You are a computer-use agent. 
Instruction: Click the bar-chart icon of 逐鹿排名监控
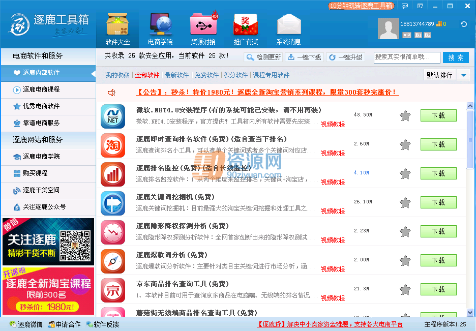(113, 174)
